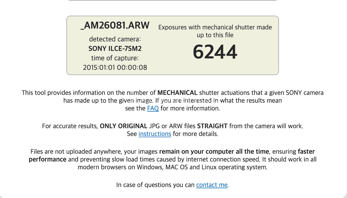Click the capture timestamp 2015:01:01 00:00:08

coord(115,67)
